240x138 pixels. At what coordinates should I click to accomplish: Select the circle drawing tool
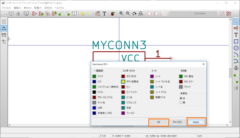[236, 48]
